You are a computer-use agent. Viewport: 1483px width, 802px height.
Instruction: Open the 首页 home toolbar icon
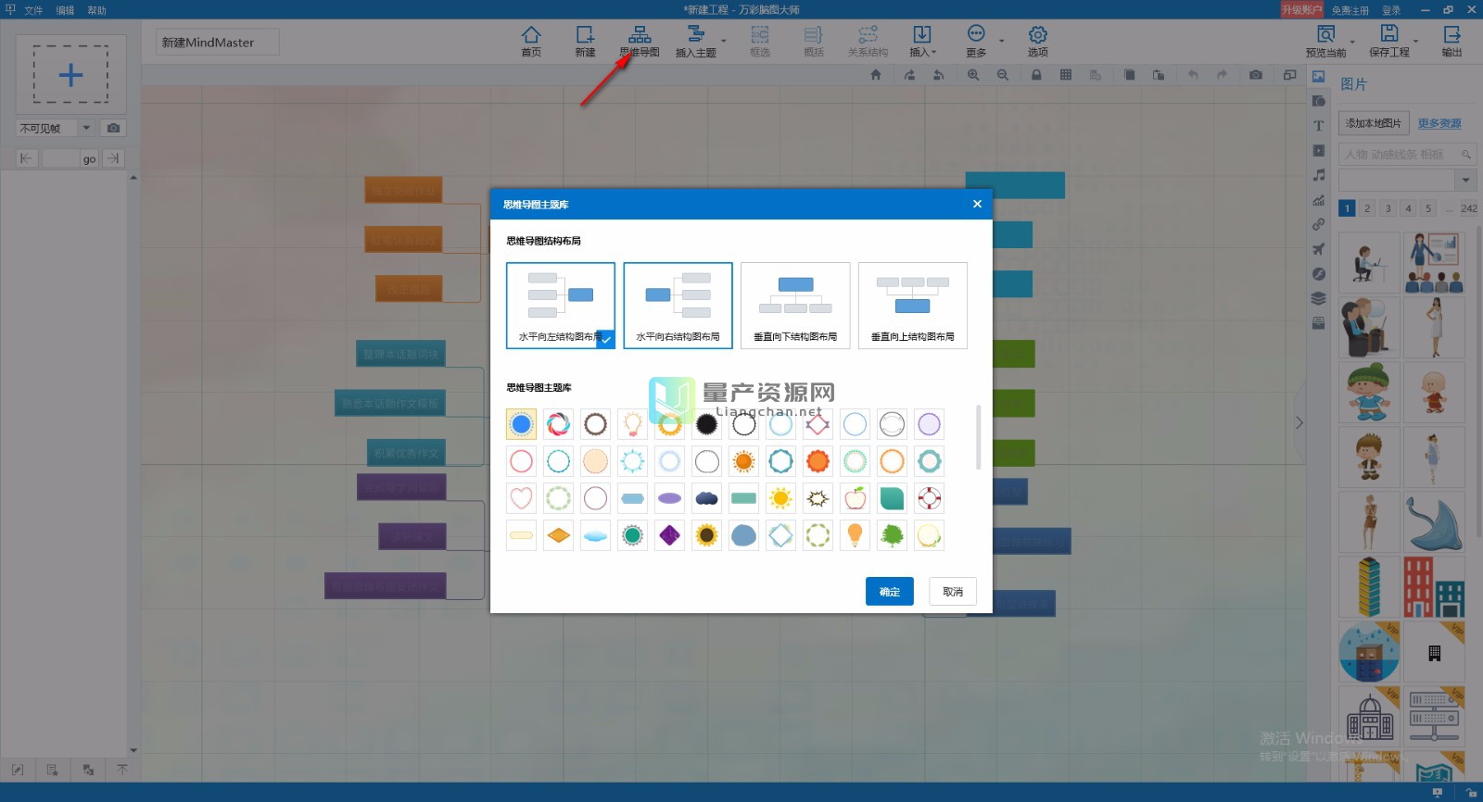[x=531, y=41]
